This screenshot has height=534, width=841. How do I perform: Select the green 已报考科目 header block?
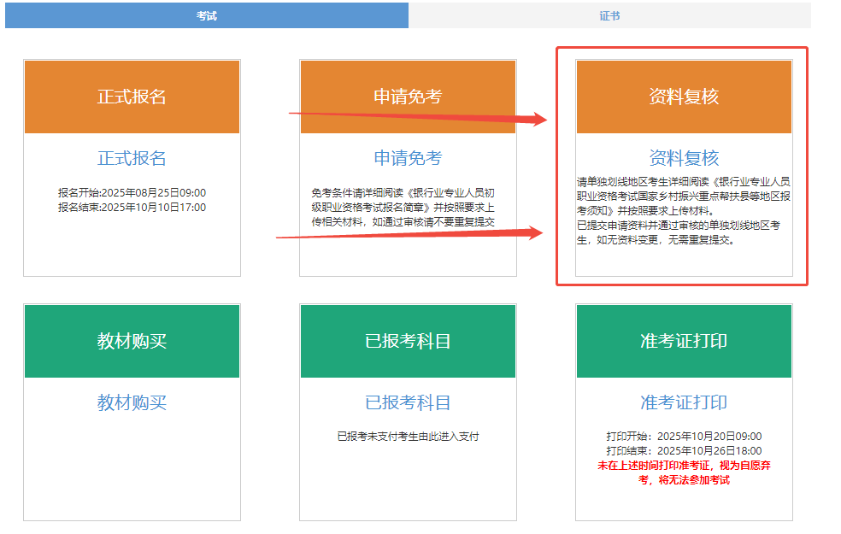click(408, 341)
